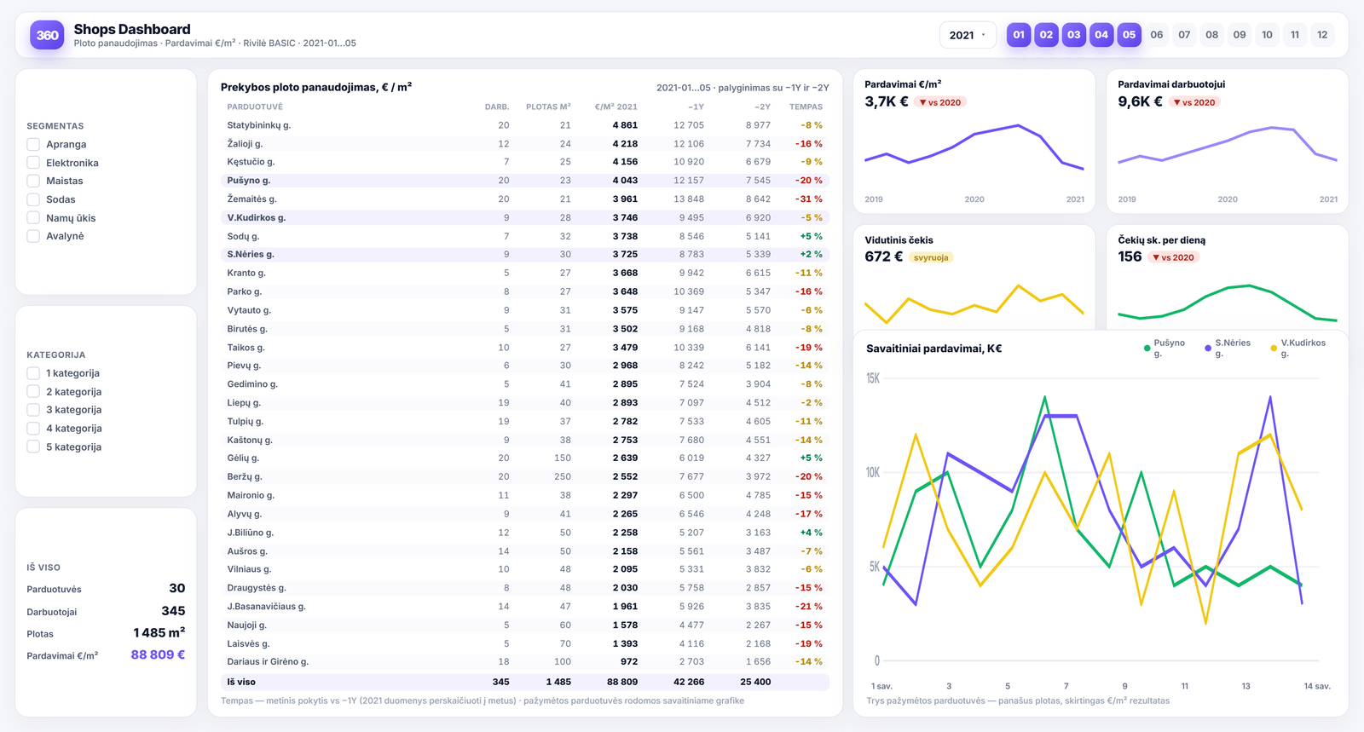Viewport: 1364px width, 732px height.
Task: Click the svyruoja badge on Vidutinis čekis
Action: [x=931, y=257]
